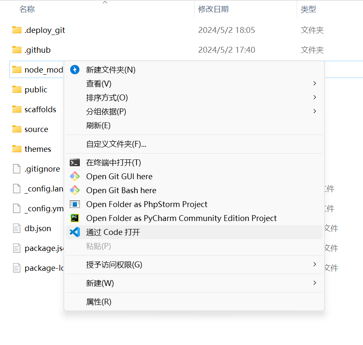Open 授予访问权限(G) menu entry

tap(114, 264)
